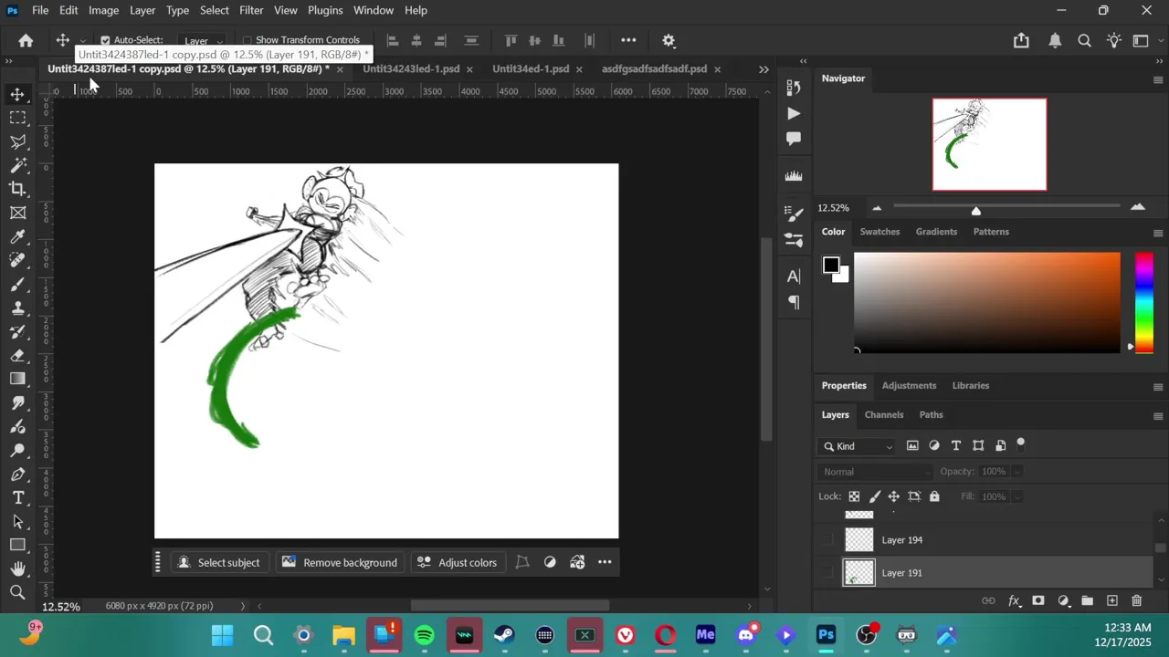Open the fx layer style icon
The image size is (1169, 657).
coord(1014,600)
